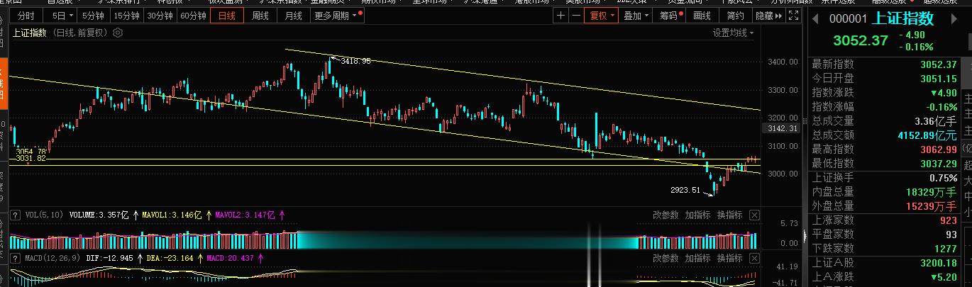Image resolution: width=972 pixels, height=287 pixels.
Task: Click the 内盘总量 value 18329万手
Action: tap(932, 191)
